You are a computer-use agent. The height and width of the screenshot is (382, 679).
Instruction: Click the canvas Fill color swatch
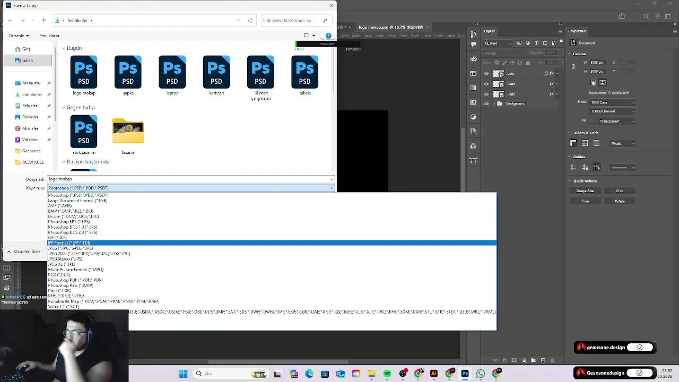point(593,121)
